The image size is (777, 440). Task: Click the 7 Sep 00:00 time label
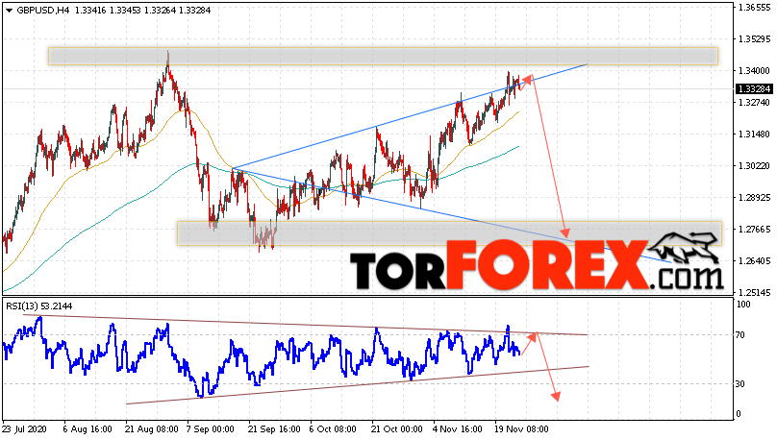(x=210, y=429)
